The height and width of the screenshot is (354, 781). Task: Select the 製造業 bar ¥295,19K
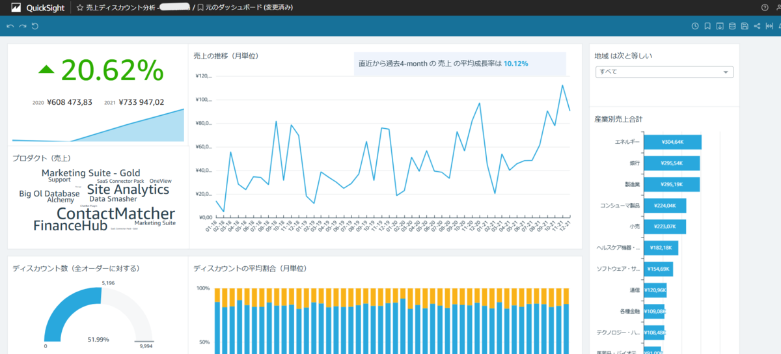coord(672,184)
